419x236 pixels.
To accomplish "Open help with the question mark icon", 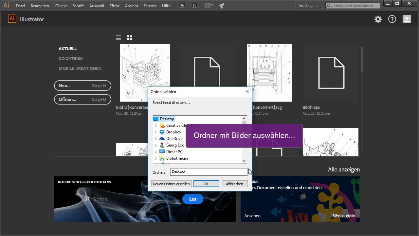I will coord(392,19).
